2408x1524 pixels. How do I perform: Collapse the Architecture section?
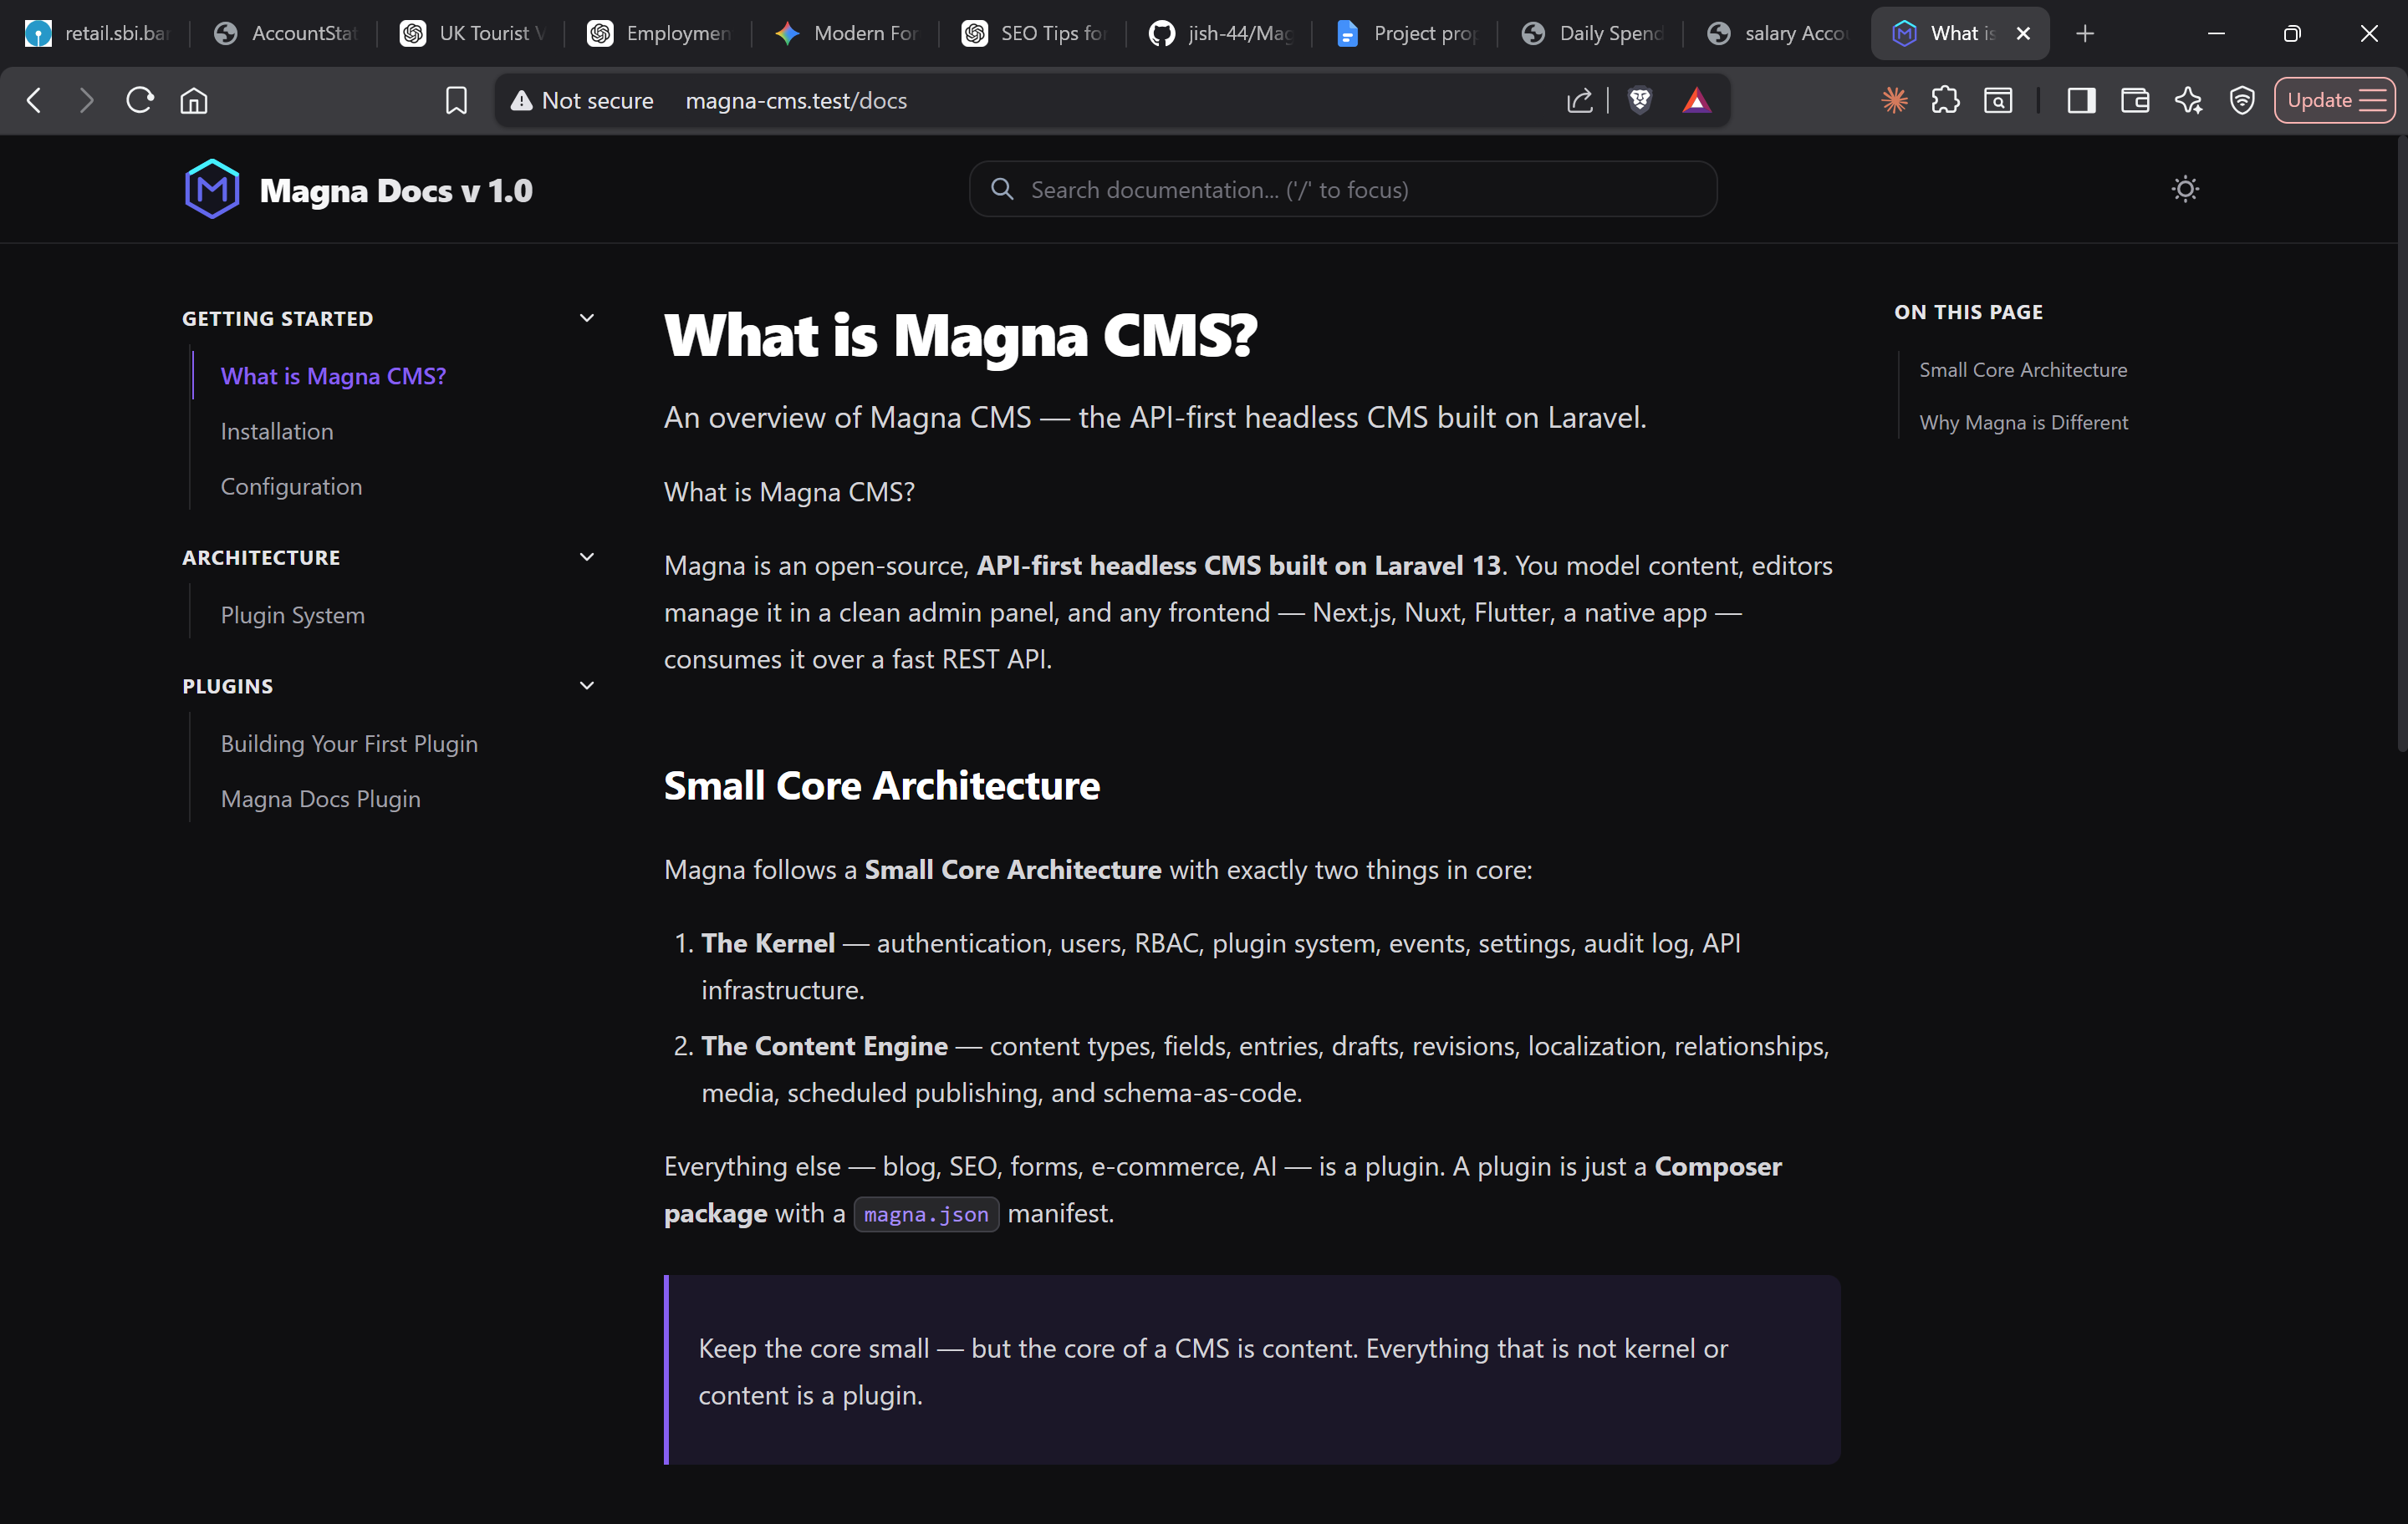tap(587, 556)
